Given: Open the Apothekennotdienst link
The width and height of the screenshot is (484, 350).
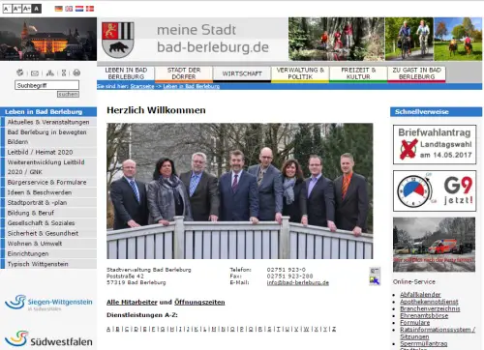Looking at the screenshot, I should 429,302.
